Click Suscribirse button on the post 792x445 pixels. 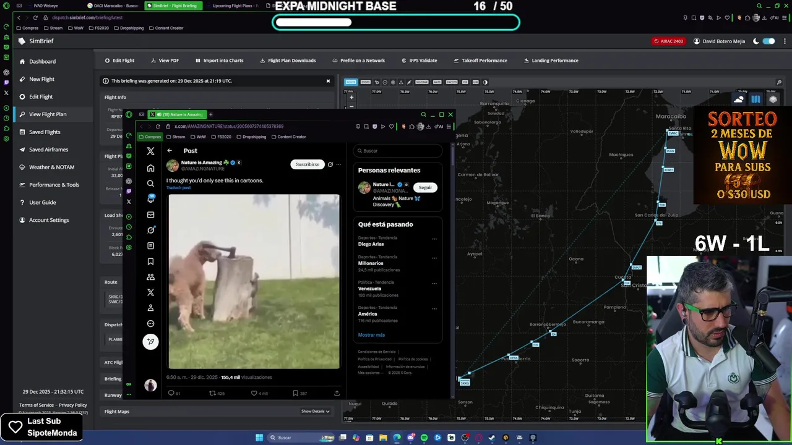(308, 164)
